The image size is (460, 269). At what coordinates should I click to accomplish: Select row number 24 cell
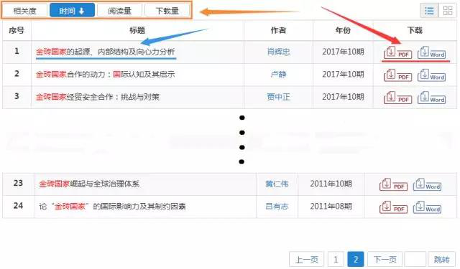(18, 206)
